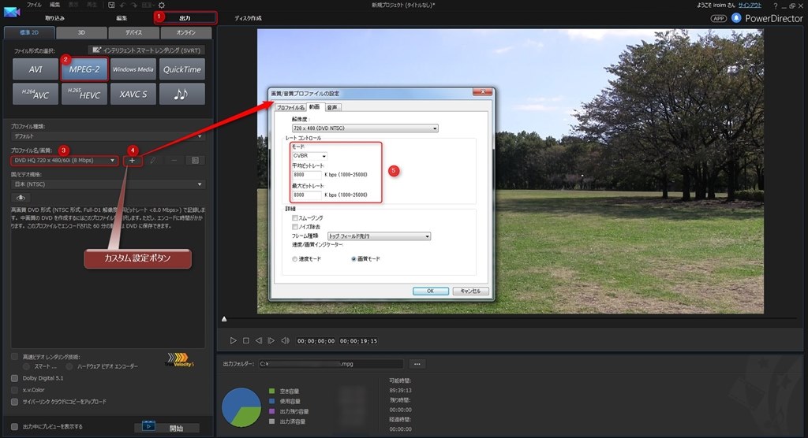Switch to the Standard 2D tab

[29, 32]
